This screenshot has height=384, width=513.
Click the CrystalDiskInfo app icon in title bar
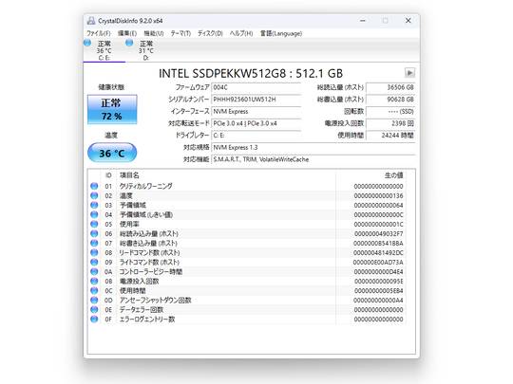tap(91, 21)
